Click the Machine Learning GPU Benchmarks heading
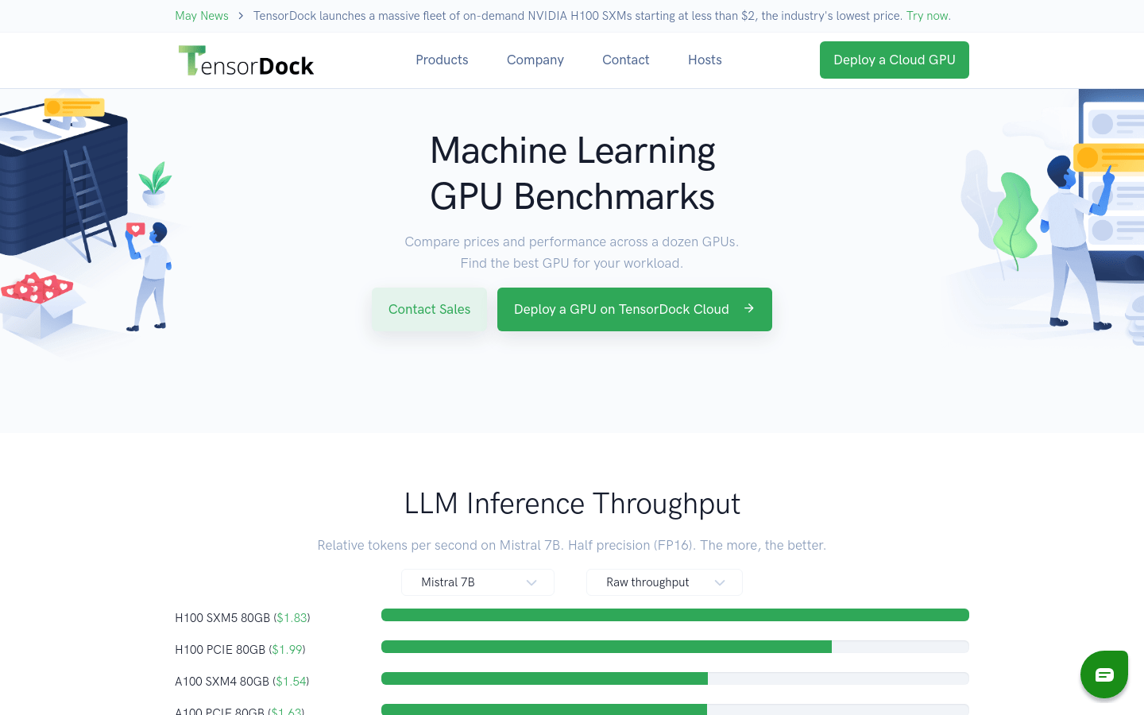 [572, 173]
